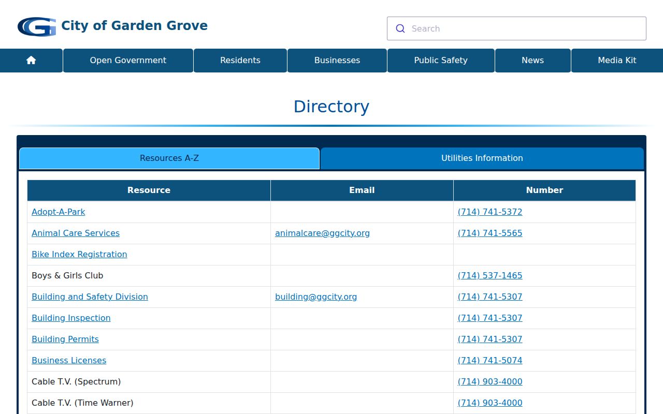Email building@ggcity.org
Image resolution: width=663 pixels, height=414 pixels.
(x=316, y=297)
